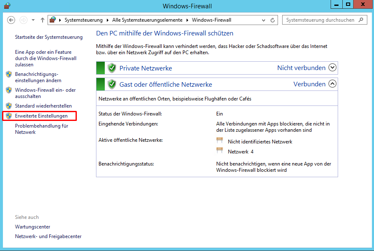Click the refresh icon beside the address bar
This screenshot has height=251, width=374.
(273, 20)
